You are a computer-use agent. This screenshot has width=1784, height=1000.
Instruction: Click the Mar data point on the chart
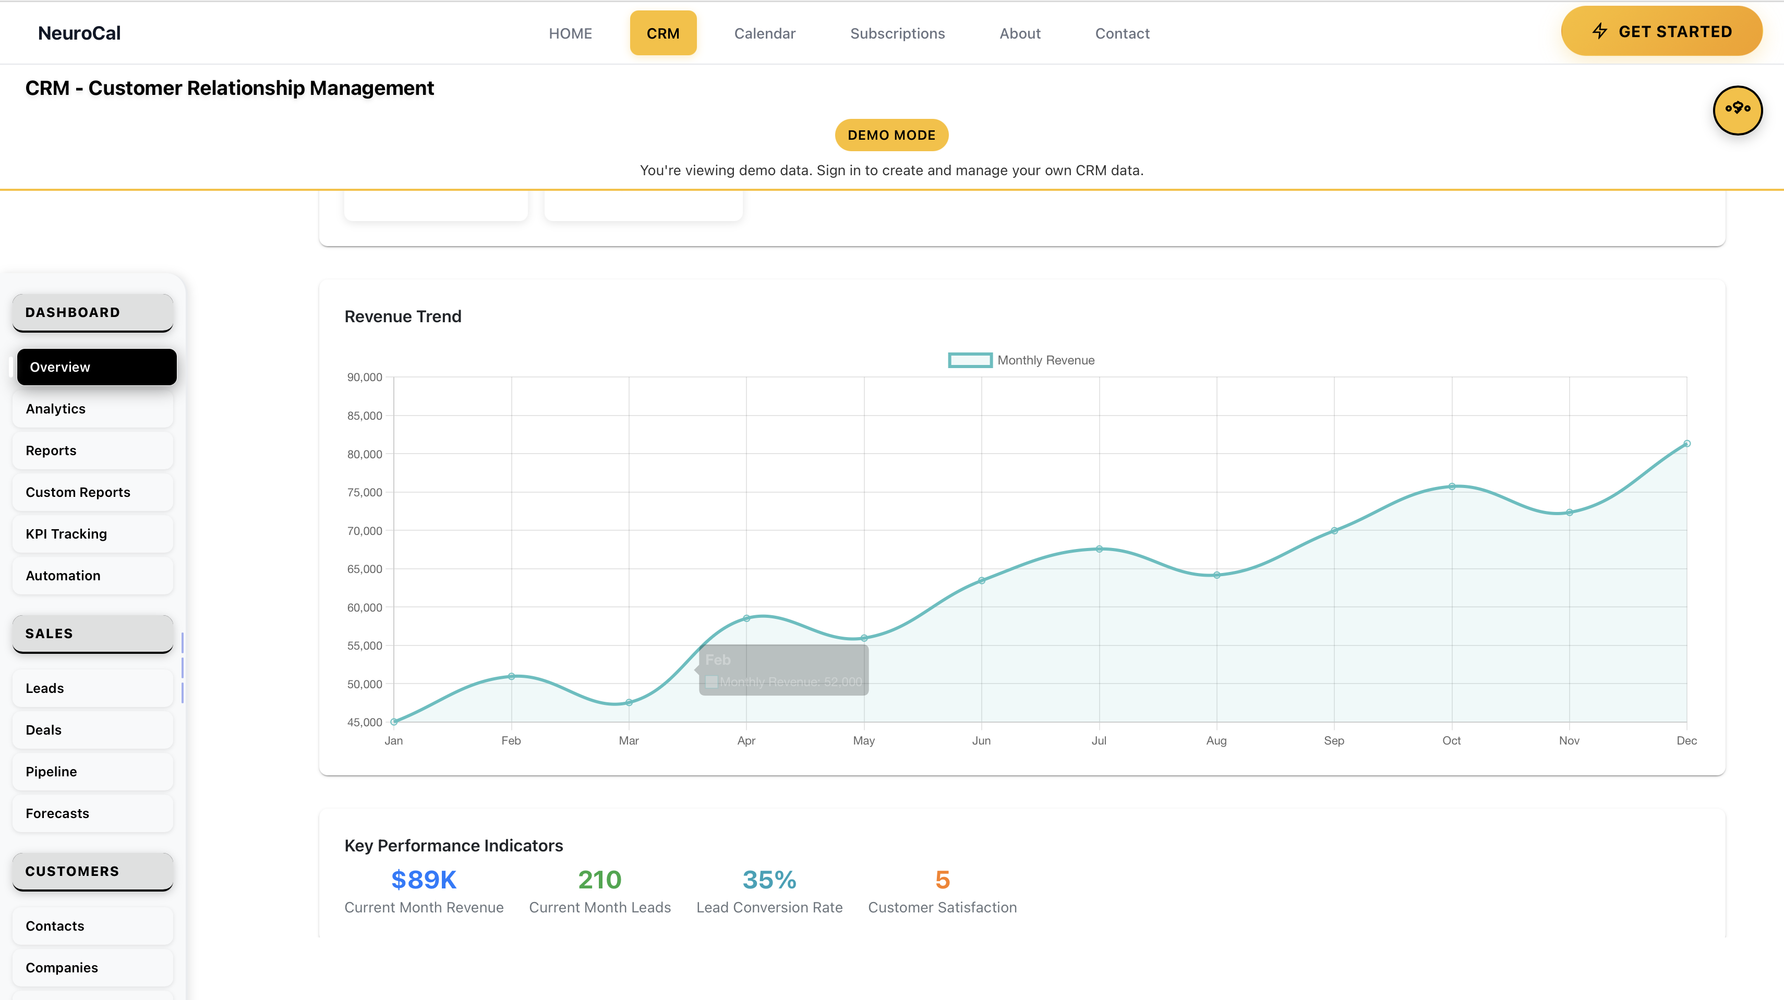[629, 702]
